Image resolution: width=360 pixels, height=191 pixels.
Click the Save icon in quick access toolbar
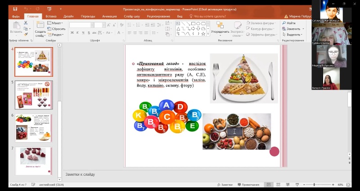click(16, 9)
